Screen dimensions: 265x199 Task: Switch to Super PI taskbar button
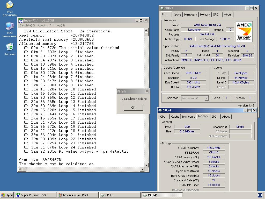[36, 195]
